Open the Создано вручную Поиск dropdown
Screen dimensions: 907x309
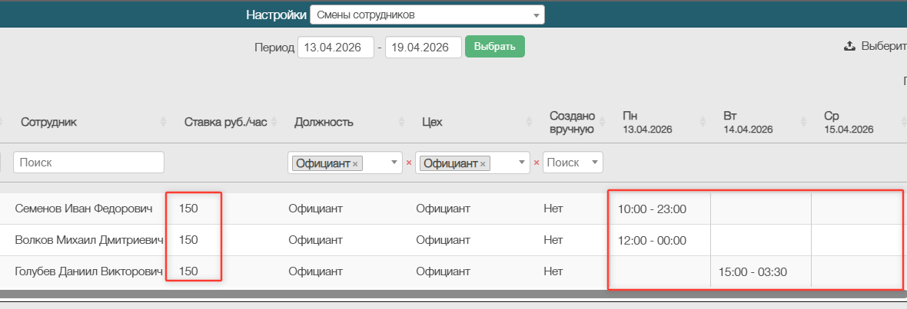click(573, 163)
